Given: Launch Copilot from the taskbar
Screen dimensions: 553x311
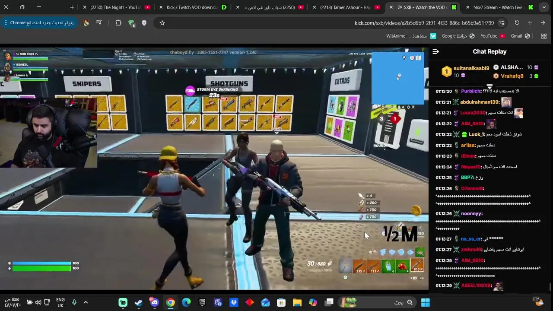Looking at the screenshot, I should click(x=313, y=302).
